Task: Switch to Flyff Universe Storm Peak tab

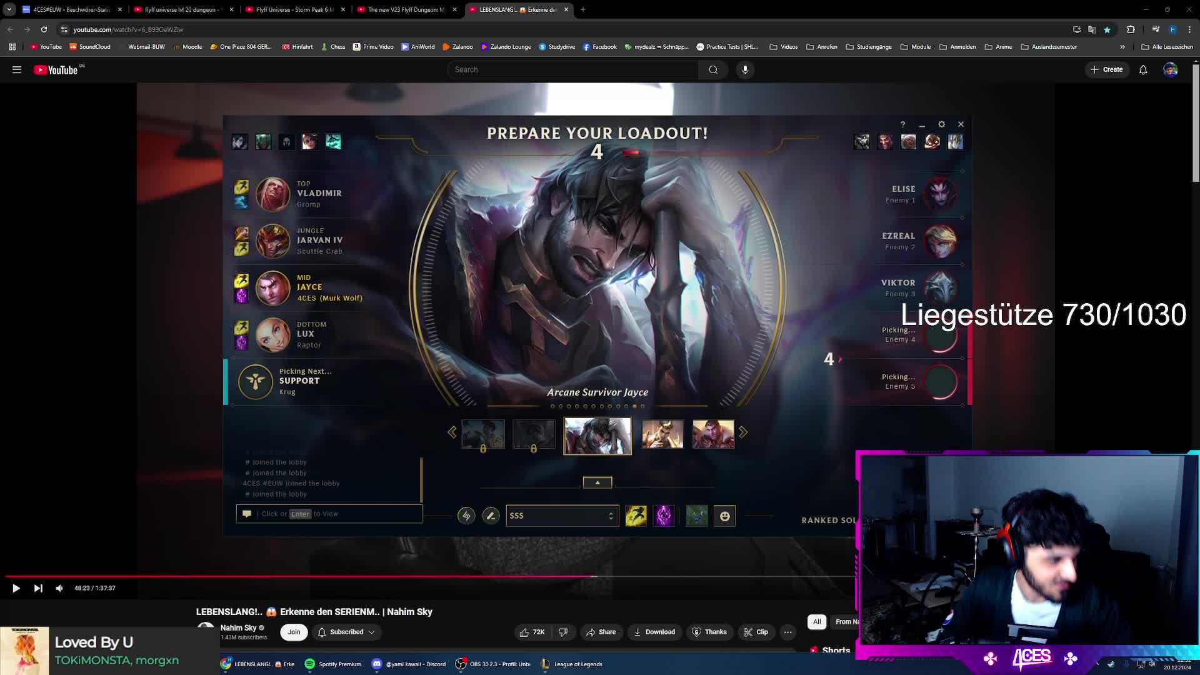Action: [x=295, y=9]
